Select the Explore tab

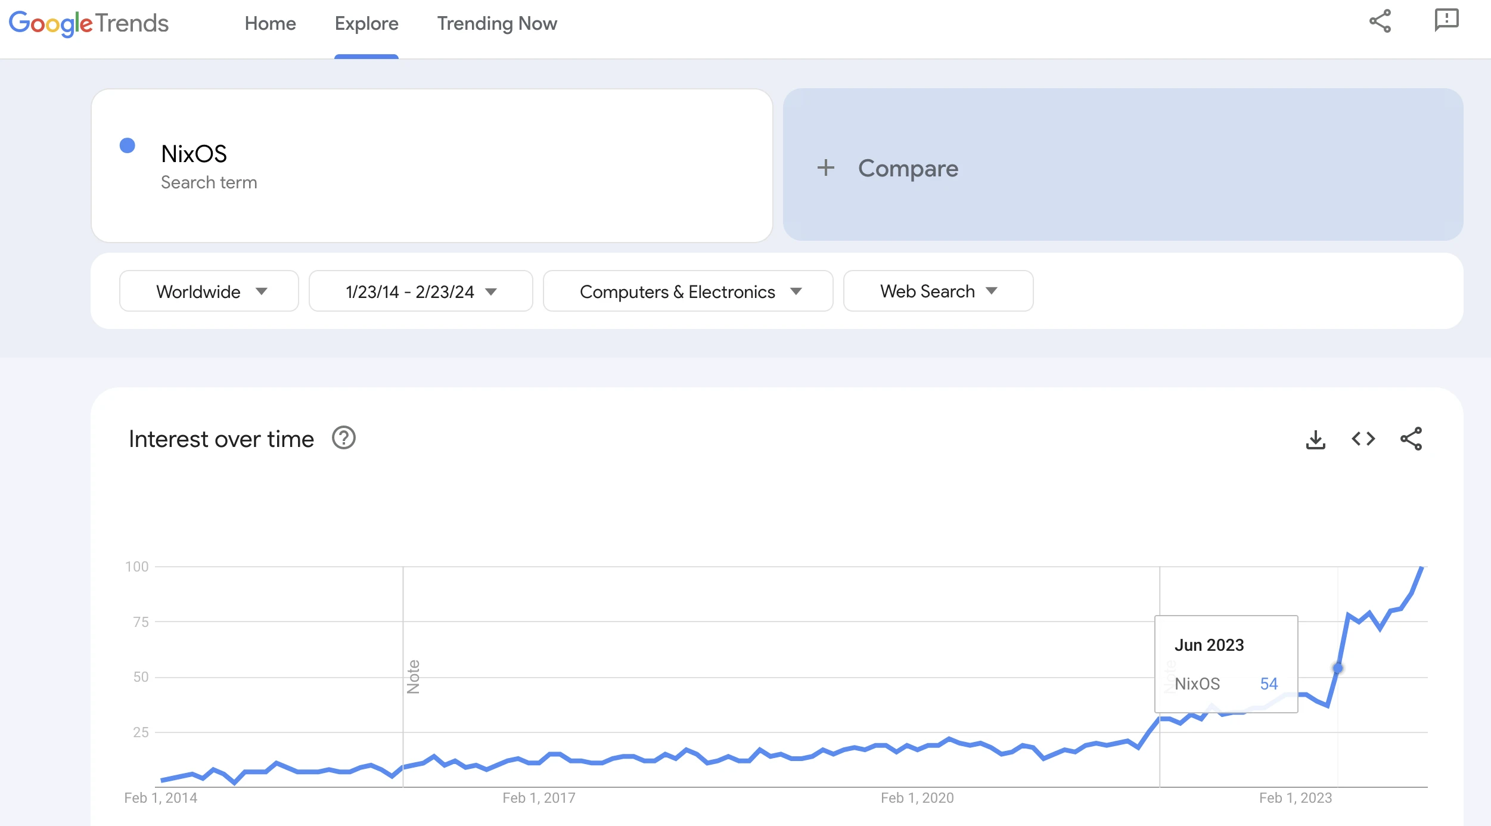[x=366, y=24]
